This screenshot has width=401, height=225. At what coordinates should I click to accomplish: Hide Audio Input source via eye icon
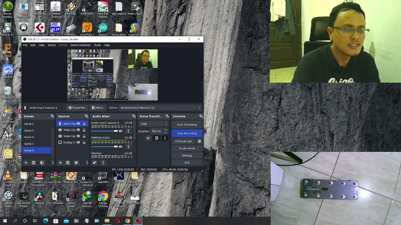click(78, 124)
